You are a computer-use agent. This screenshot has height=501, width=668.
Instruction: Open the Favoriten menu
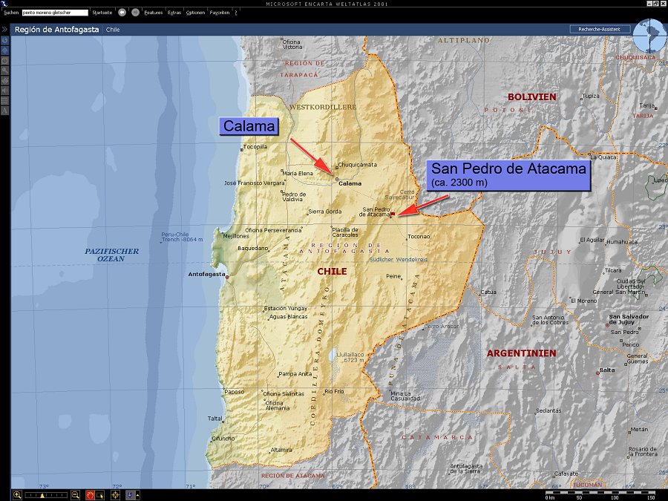coord(220,13)
